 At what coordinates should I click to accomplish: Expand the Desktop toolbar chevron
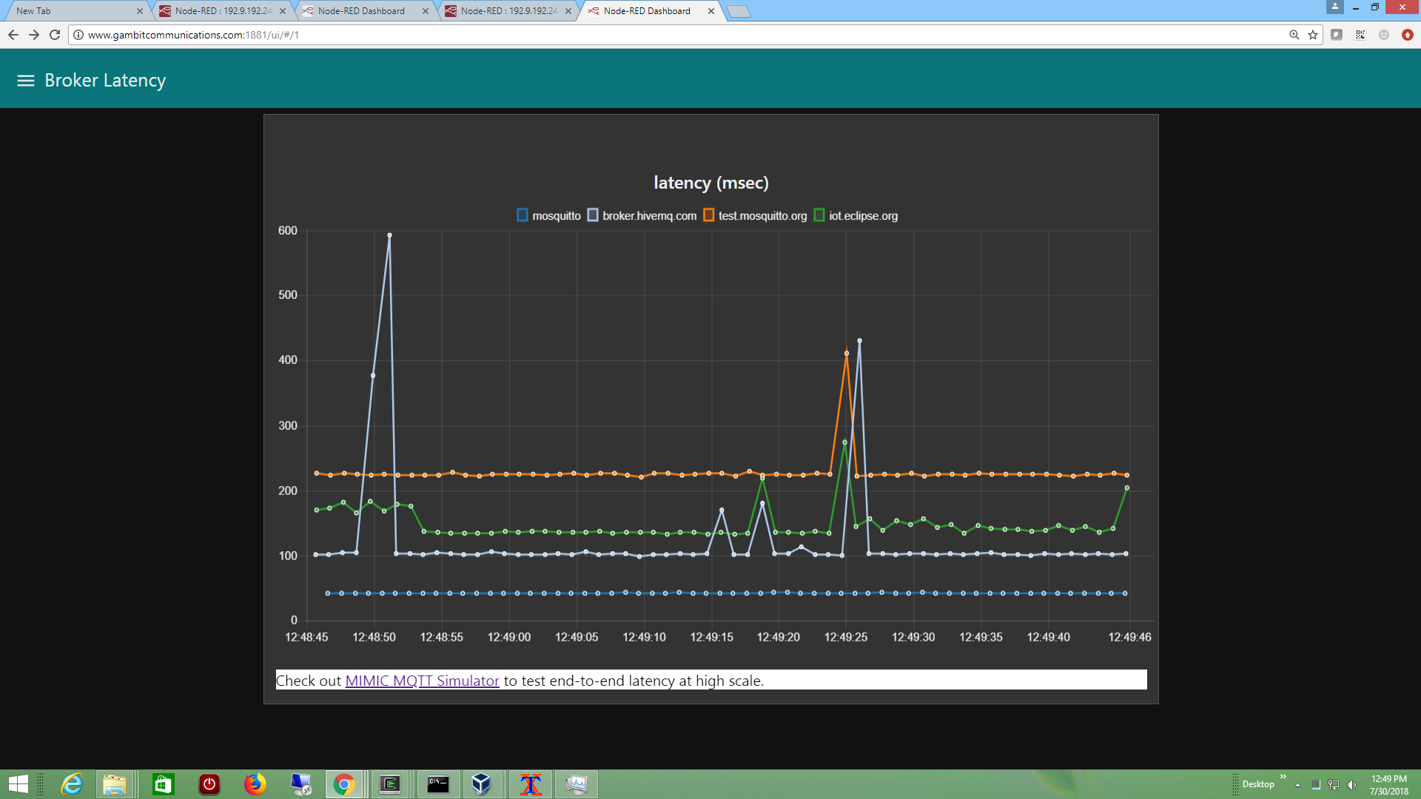point(1283,777)
